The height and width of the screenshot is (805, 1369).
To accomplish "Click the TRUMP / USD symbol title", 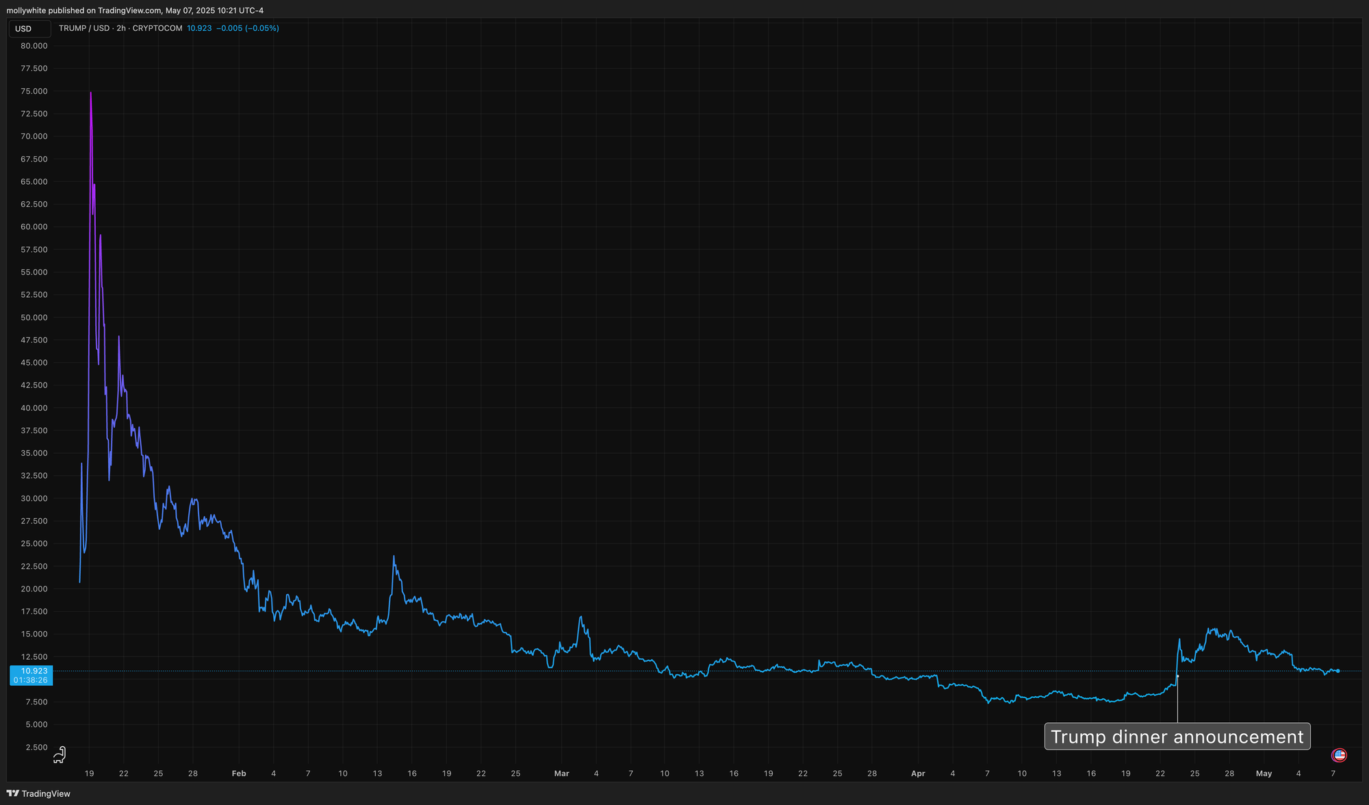I will pos(84,28).
